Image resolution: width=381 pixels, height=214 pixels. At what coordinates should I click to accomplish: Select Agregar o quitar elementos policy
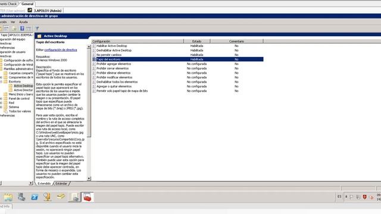tap(177, 86)
